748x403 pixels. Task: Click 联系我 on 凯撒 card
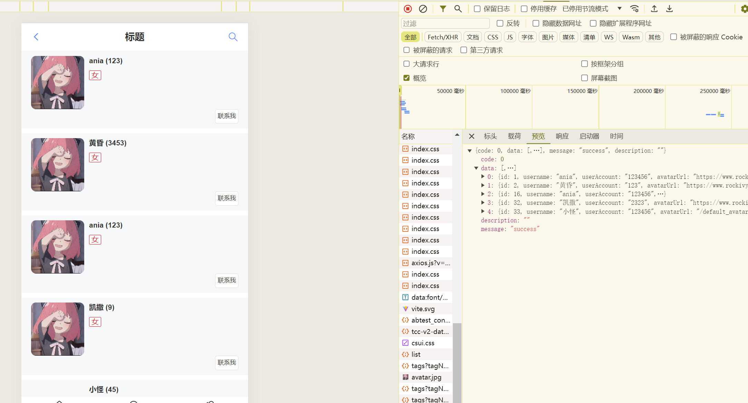click(227, 363)
